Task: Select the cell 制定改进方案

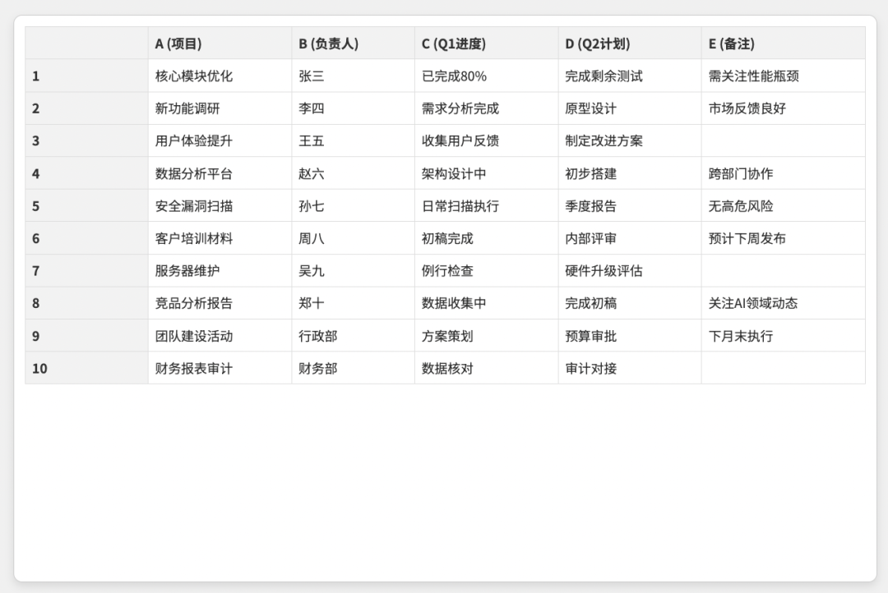Action: click(x=629, y=141)
